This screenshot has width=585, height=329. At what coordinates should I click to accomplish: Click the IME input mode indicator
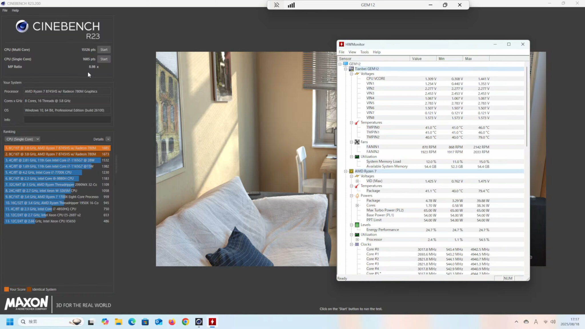[536, 322]
